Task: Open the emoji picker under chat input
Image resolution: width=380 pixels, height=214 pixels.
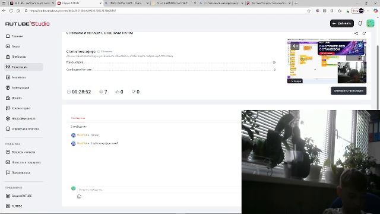Action: pyautogui.click(x=79, y=197)
